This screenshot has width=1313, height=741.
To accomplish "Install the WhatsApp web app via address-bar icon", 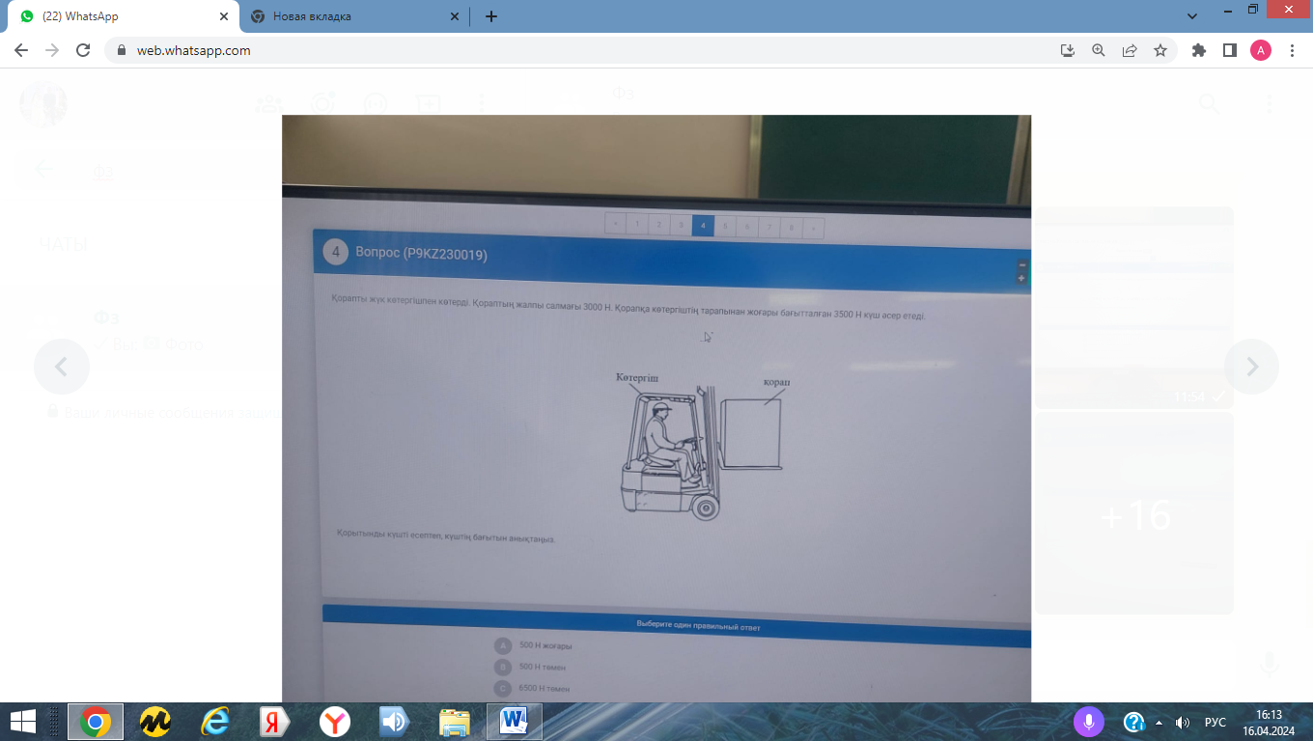I will [1067, 50].
